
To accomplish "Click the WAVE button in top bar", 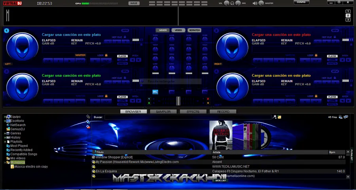I will click(x=134, y=3).
